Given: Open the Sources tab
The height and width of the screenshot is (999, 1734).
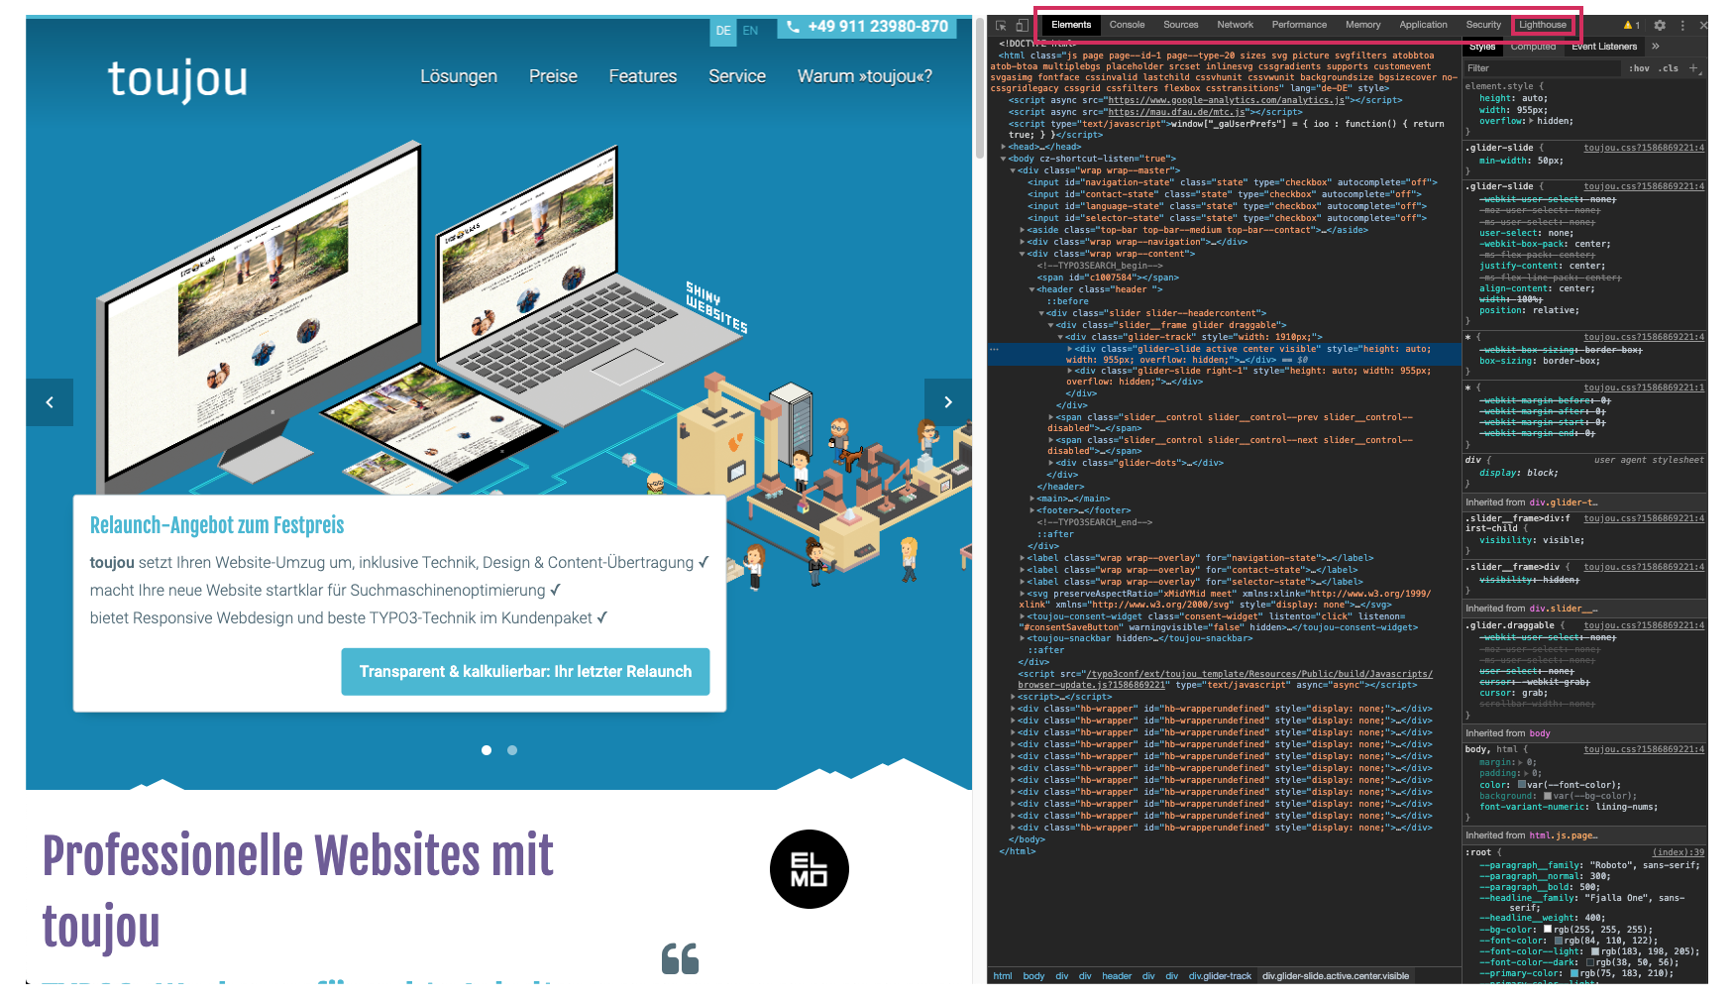Looking at the screenshot, I should 1180,25.
